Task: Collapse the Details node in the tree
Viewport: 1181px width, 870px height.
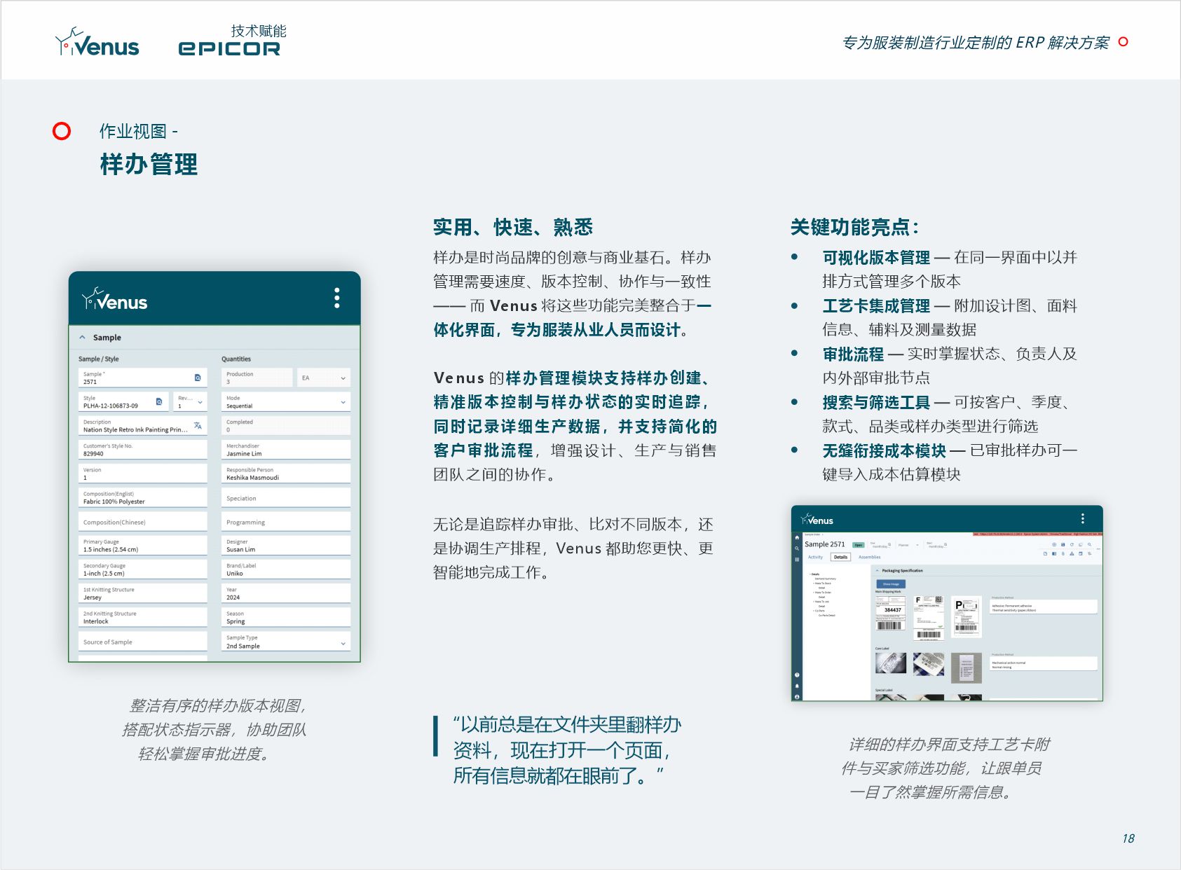Action: click(810, 574)
